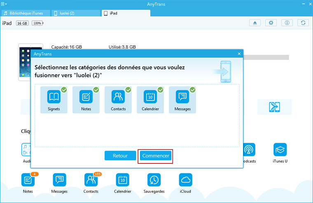Toggle the Notes category in dialog

[x=86, y=100]
